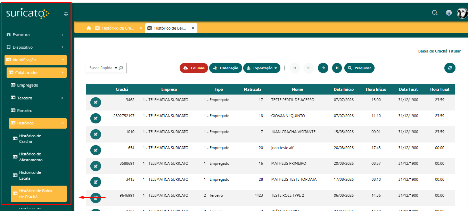Collapse the sidebar using the shrink icon
Viewport: 468px width, 211px height.
coord(66,14)
